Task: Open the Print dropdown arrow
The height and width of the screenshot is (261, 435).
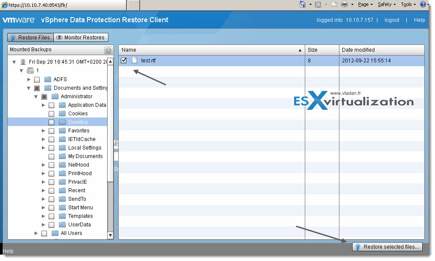Action: 352,4
